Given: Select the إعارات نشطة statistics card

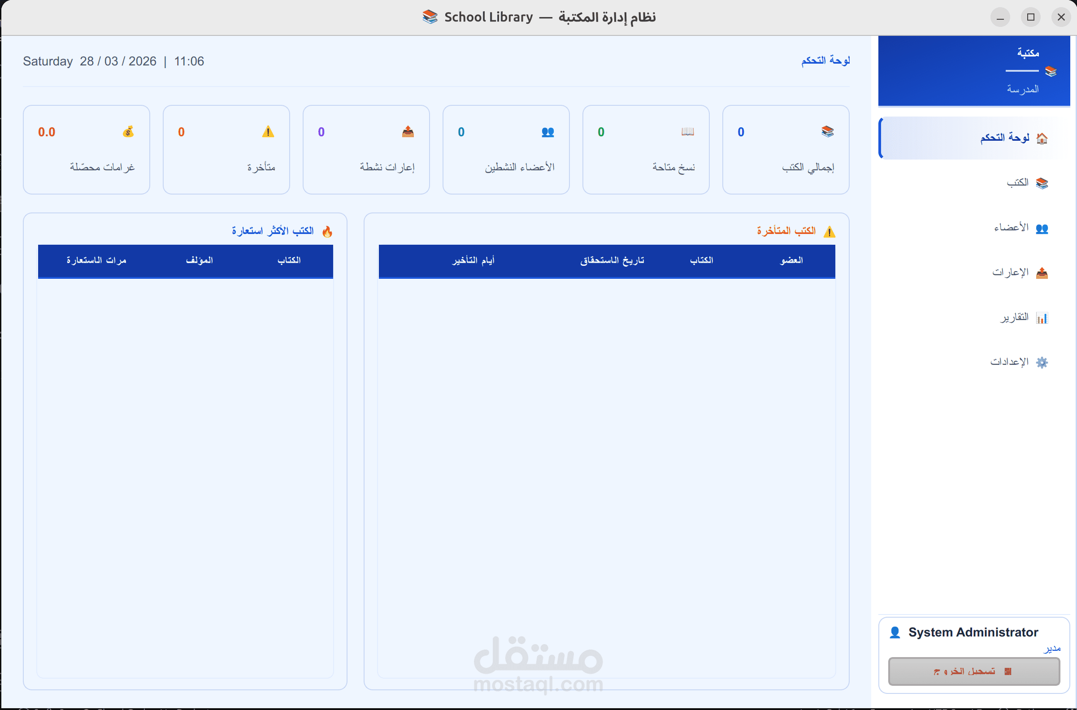Looking at the screenshot, I should click(x=366, y=150).
